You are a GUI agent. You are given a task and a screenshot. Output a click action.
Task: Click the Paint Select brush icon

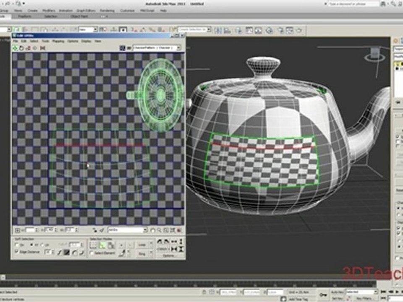pyautogui.click(x=122, y=253)
